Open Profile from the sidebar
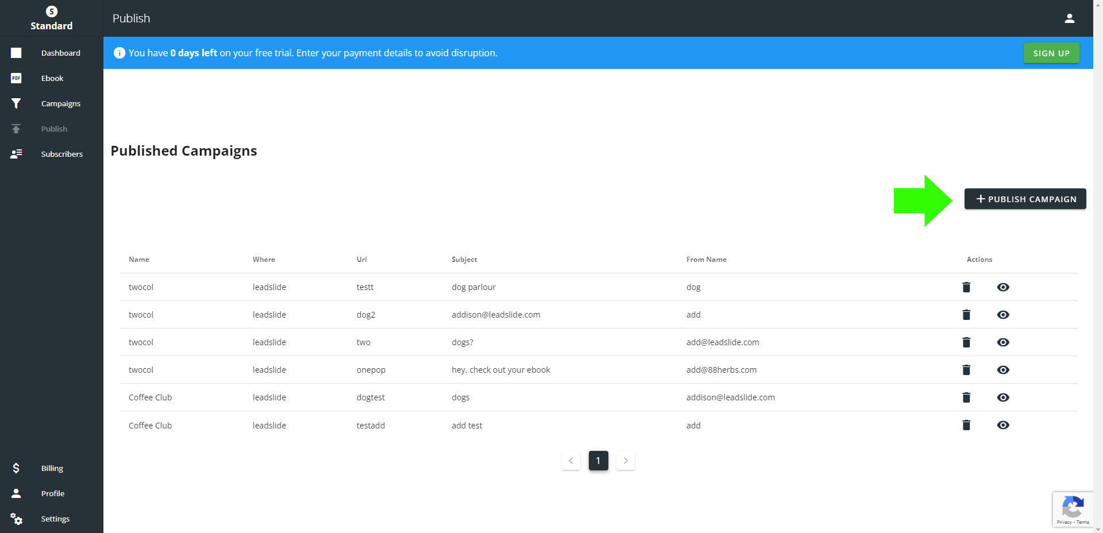 coord(53,493)
